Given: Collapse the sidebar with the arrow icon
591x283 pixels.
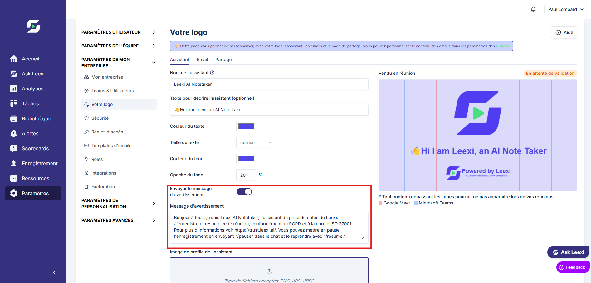Looking at the screenshot, I should (54, 272).
